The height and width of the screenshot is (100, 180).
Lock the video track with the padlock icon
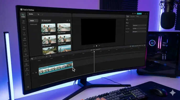click(x=36, y=72)
